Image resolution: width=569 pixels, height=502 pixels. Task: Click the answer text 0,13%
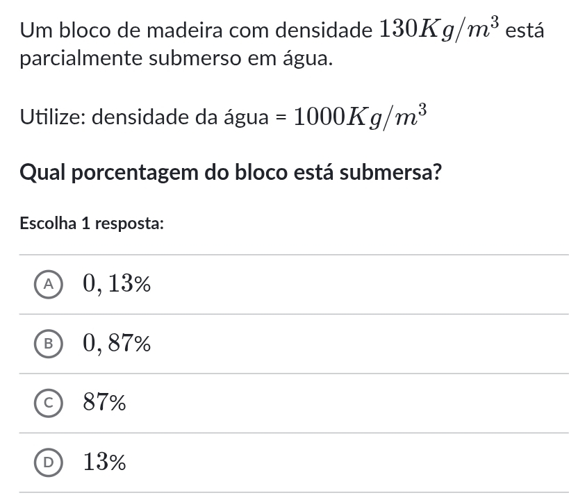pos(116,284)
